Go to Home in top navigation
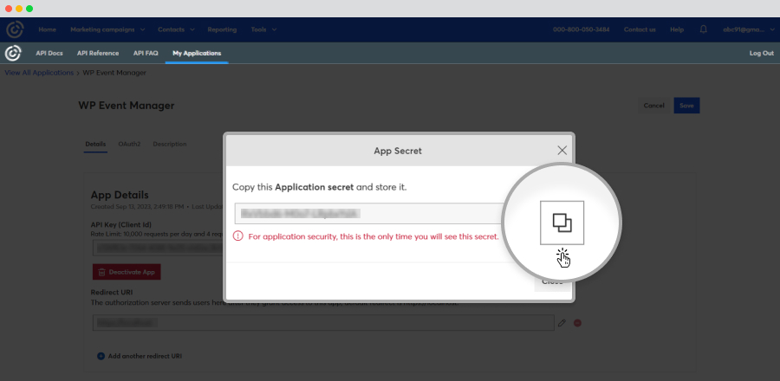Viewport: 780px width, 381px height. pos(48,29)
